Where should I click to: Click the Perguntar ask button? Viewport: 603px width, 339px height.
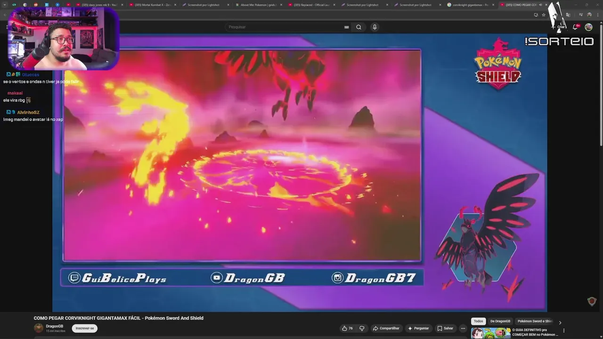pyautogui.click(x=418, y=328)
